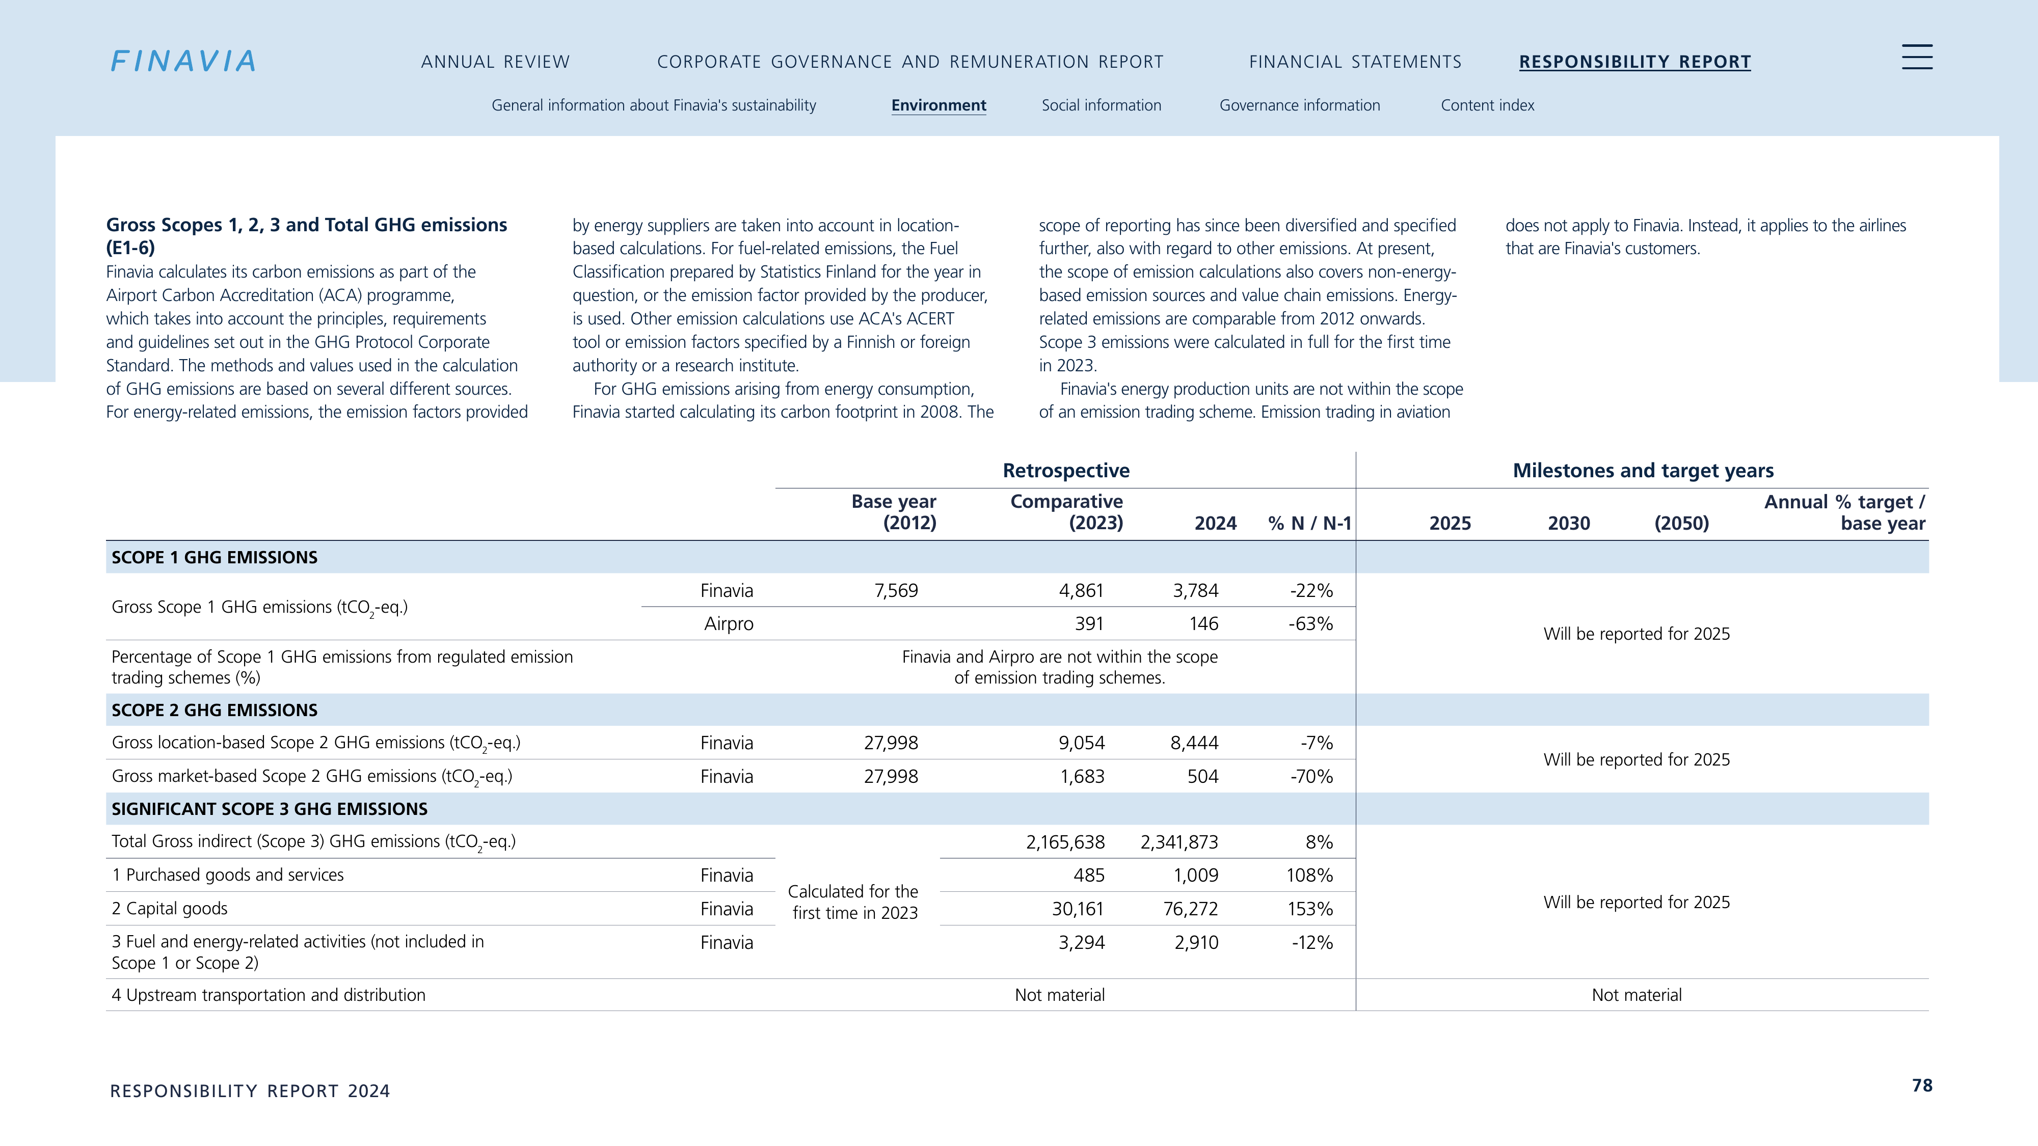Select the Annual % target / base year header
Viewport: 2038px width, 1146px height.
[x=1844, y=512]
